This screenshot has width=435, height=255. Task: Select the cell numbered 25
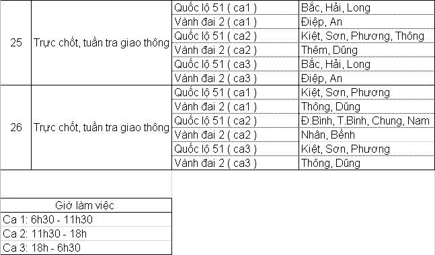tap(16, 43)
